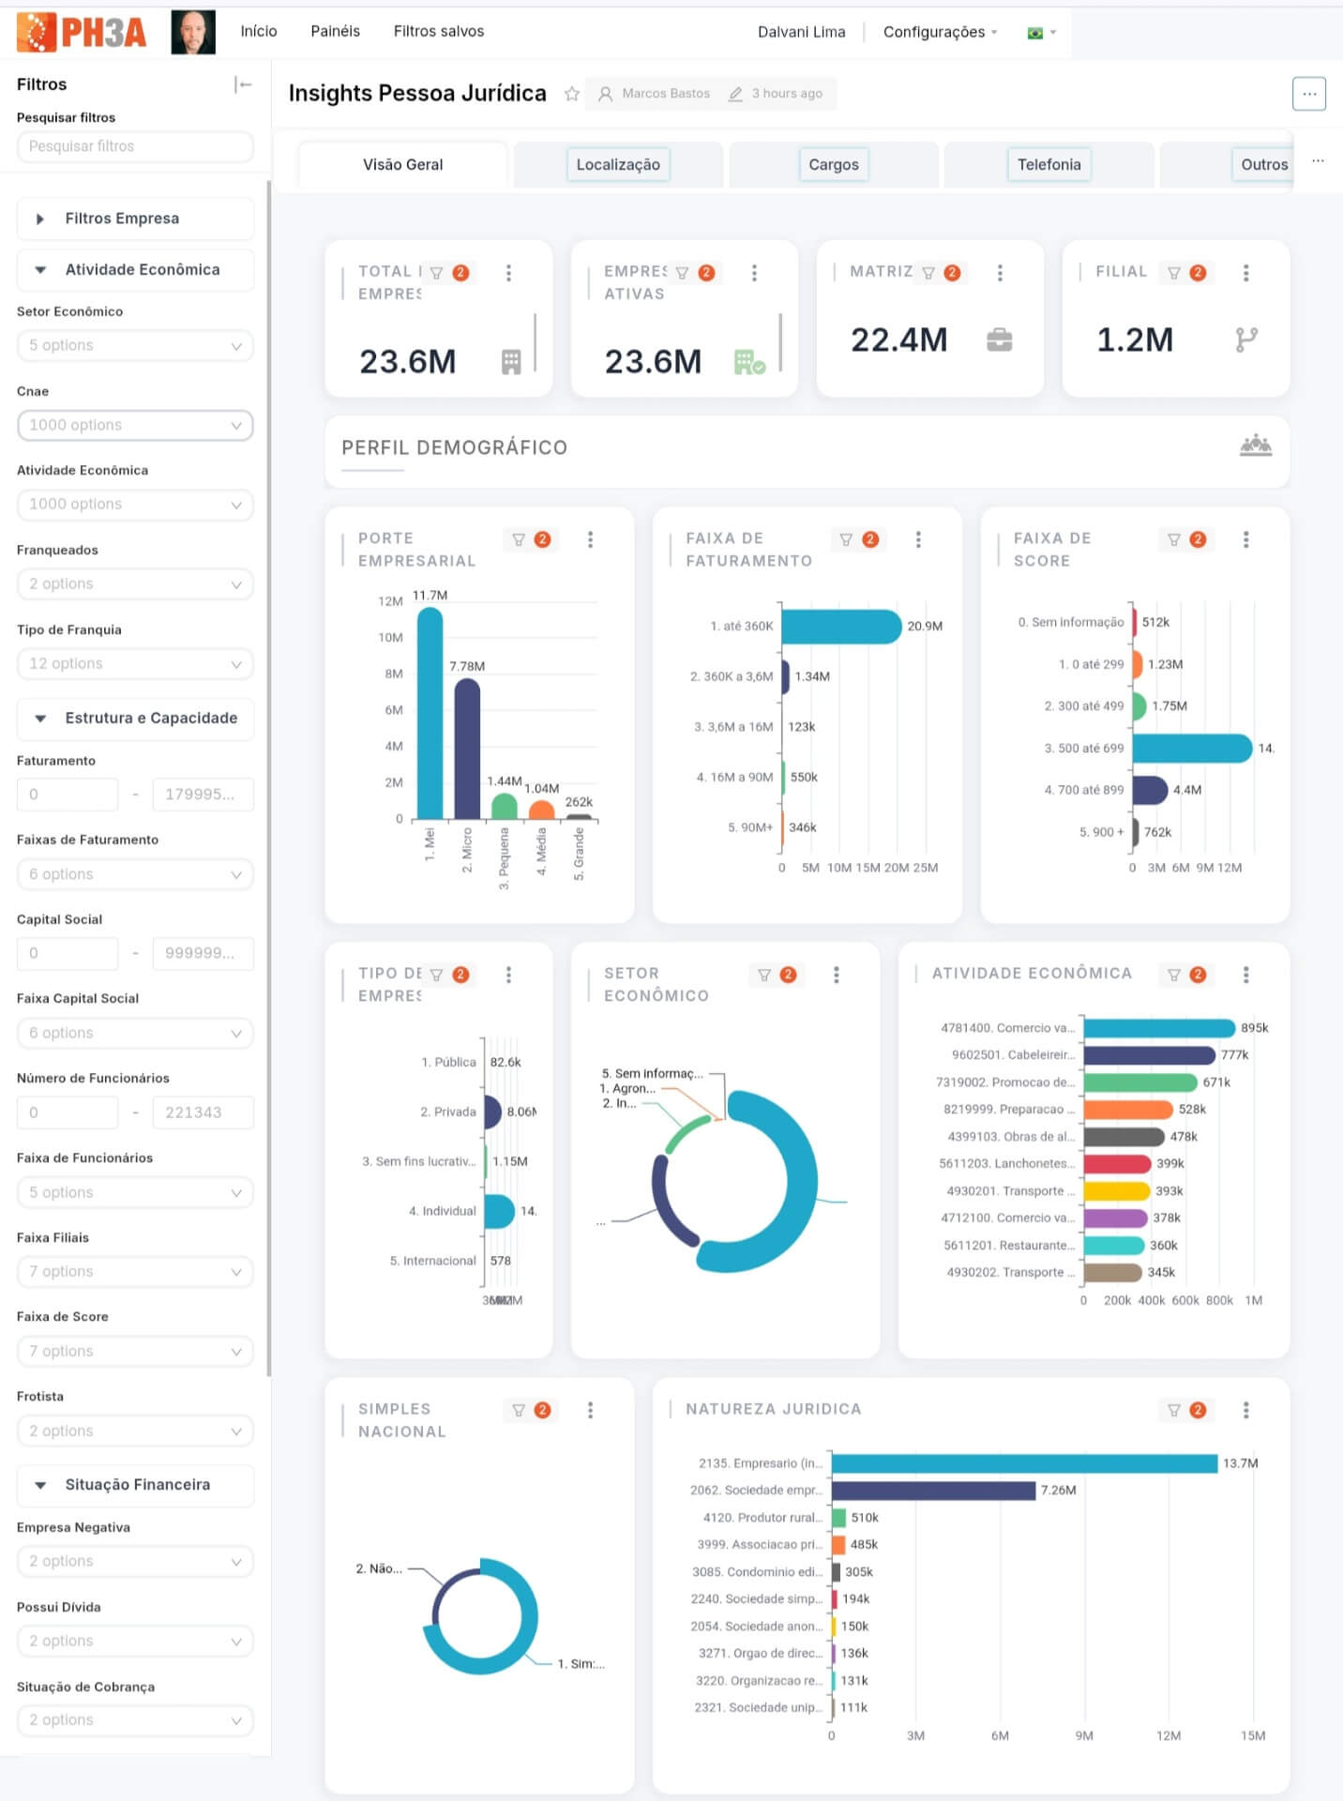Collapse the Filtros sidebar panel
The width and height of the screenshot is (1343, 1801).
click(243, 84)
